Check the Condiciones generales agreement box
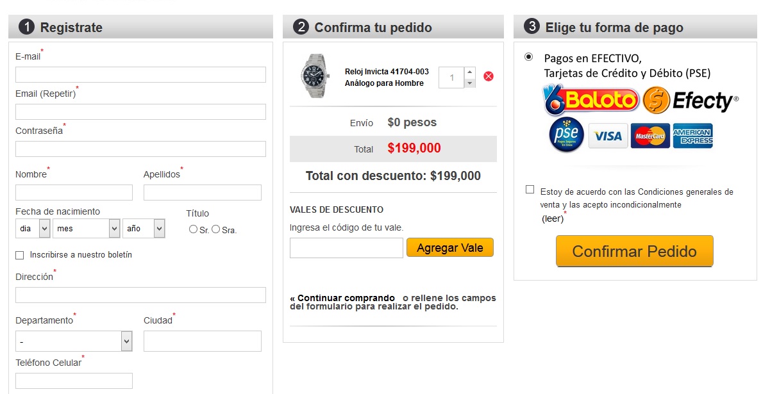The height and width of the screenshot is (394, 779). pos(530,189)
